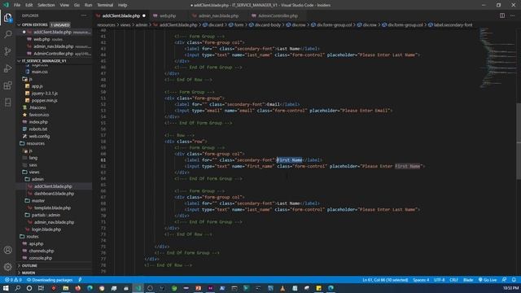Open the Search view in activity bar

[7, 34]
